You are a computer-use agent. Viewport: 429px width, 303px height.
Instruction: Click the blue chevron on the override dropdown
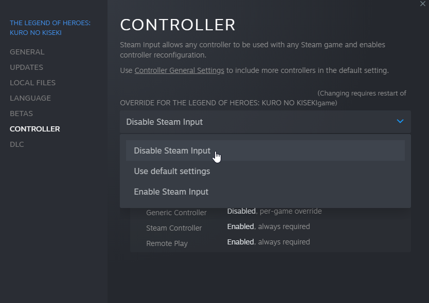tap(400, 122)
